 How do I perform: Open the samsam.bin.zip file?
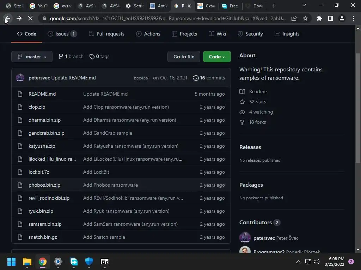pyautogui.click(x=45, y=224)
